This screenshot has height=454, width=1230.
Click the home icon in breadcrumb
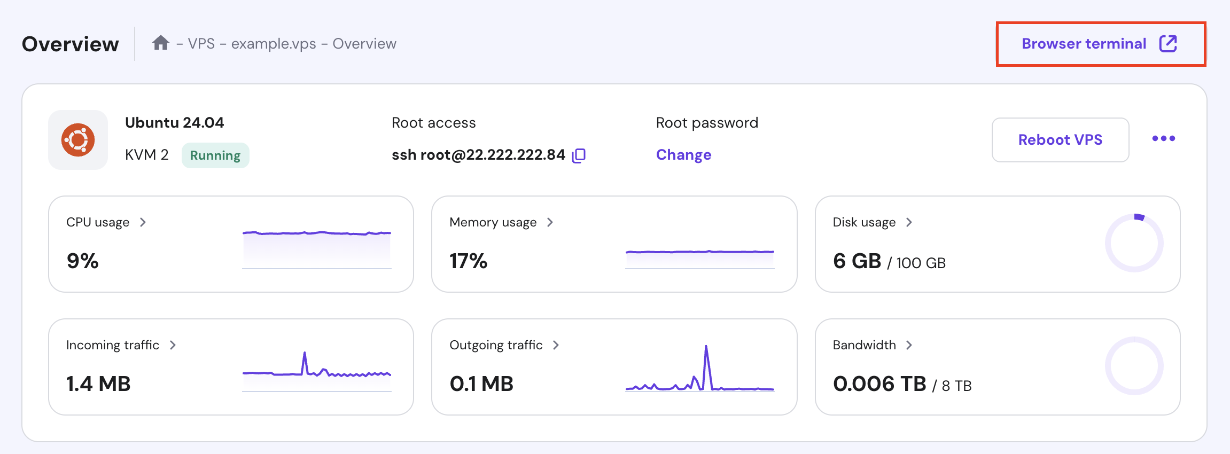click(160, 43)
